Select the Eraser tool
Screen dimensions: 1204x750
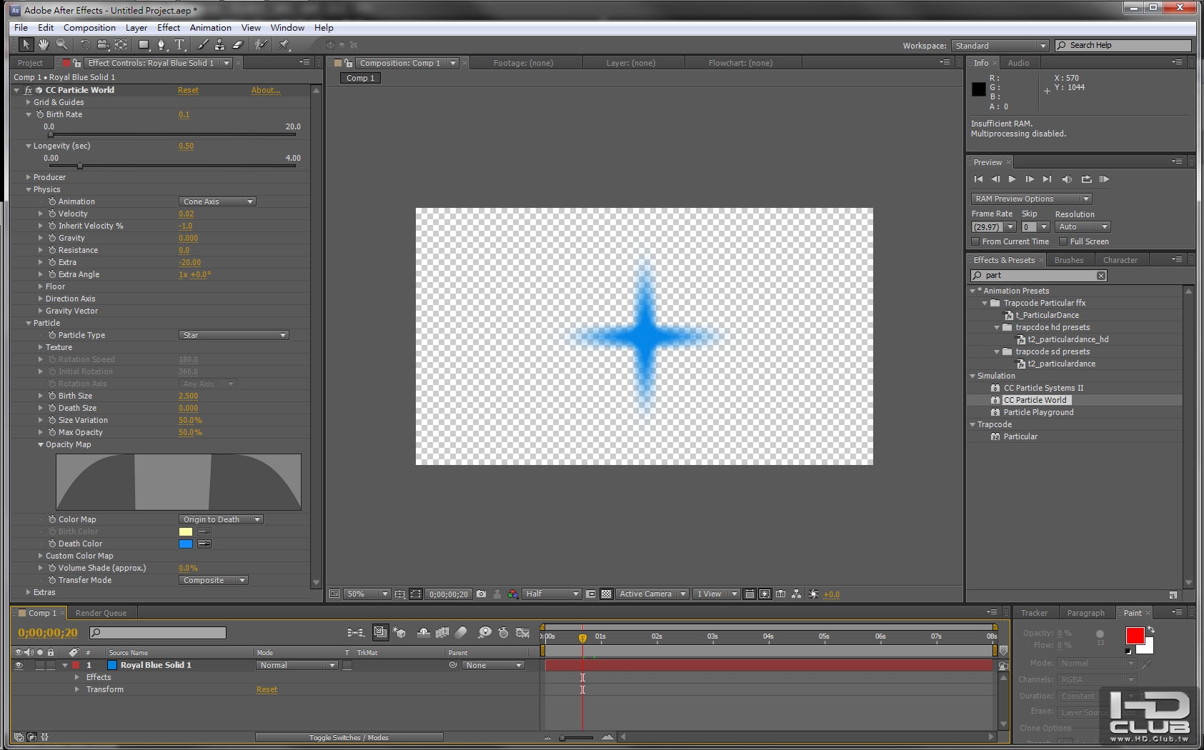pyautogui.click(x=238, y=44)
